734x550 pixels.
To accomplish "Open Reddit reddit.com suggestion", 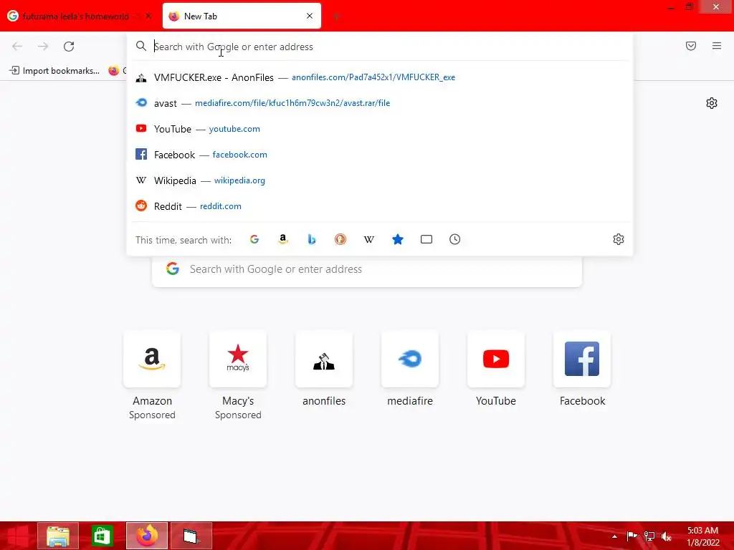I will tap(380, 206).
